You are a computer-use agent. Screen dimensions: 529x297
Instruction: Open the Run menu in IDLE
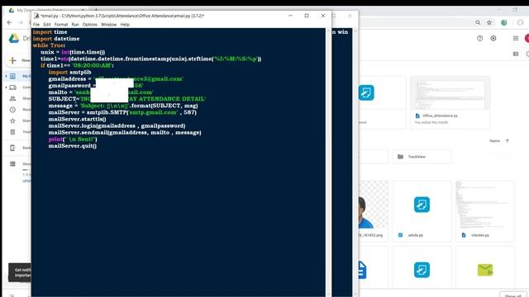pos(75,25)
